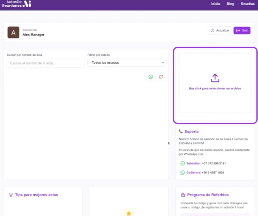Click the upload arrow icon
This screenshot has width=258, height=216.
(215, 78)
